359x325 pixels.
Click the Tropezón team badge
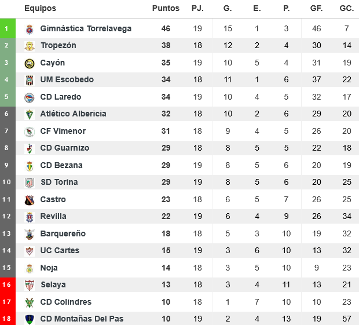pos(30,46)
